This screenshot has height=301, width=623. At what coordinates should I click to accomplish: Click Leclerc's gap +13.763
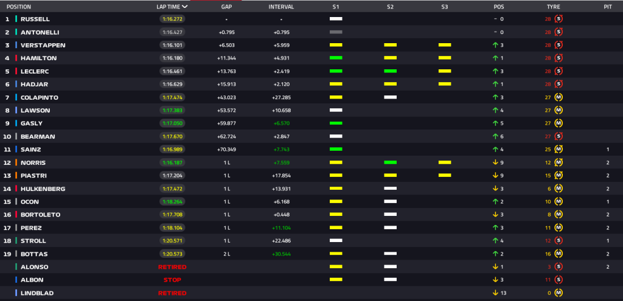226,71
